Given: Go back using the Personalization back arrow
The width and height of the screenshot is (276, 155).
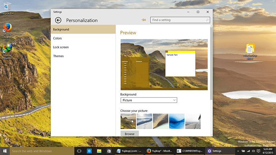Looking at the screenshot, I should coord(58,20).
